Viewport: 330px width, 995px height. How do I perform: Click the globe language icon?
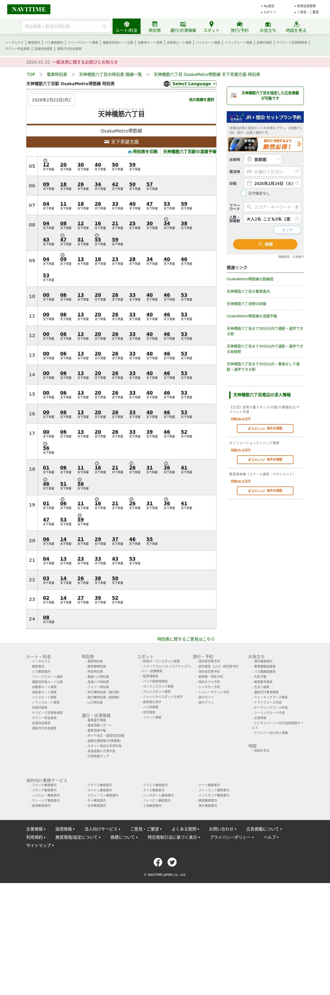click(x=167, y=84)
